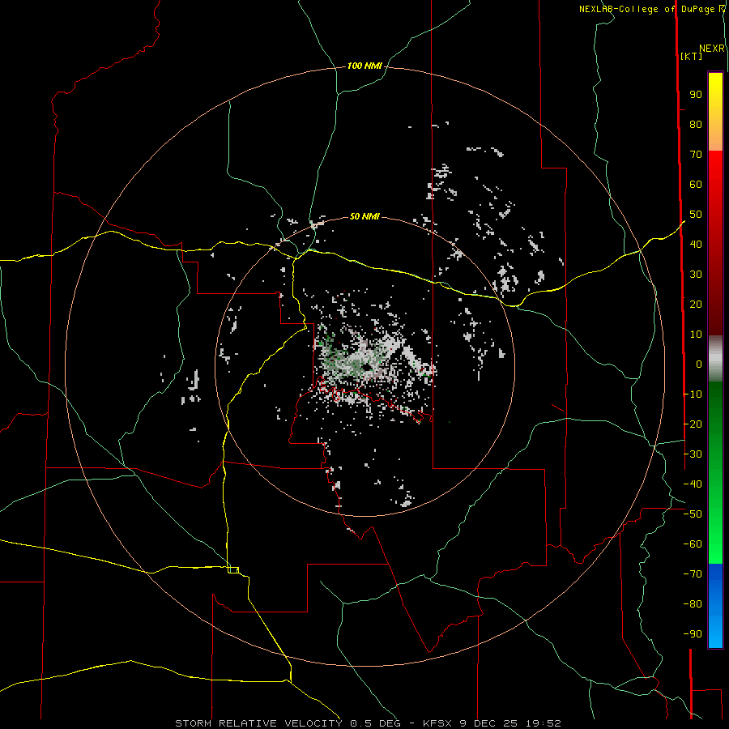Click the 80 value on the velocity scale

[x=696, y=124]
